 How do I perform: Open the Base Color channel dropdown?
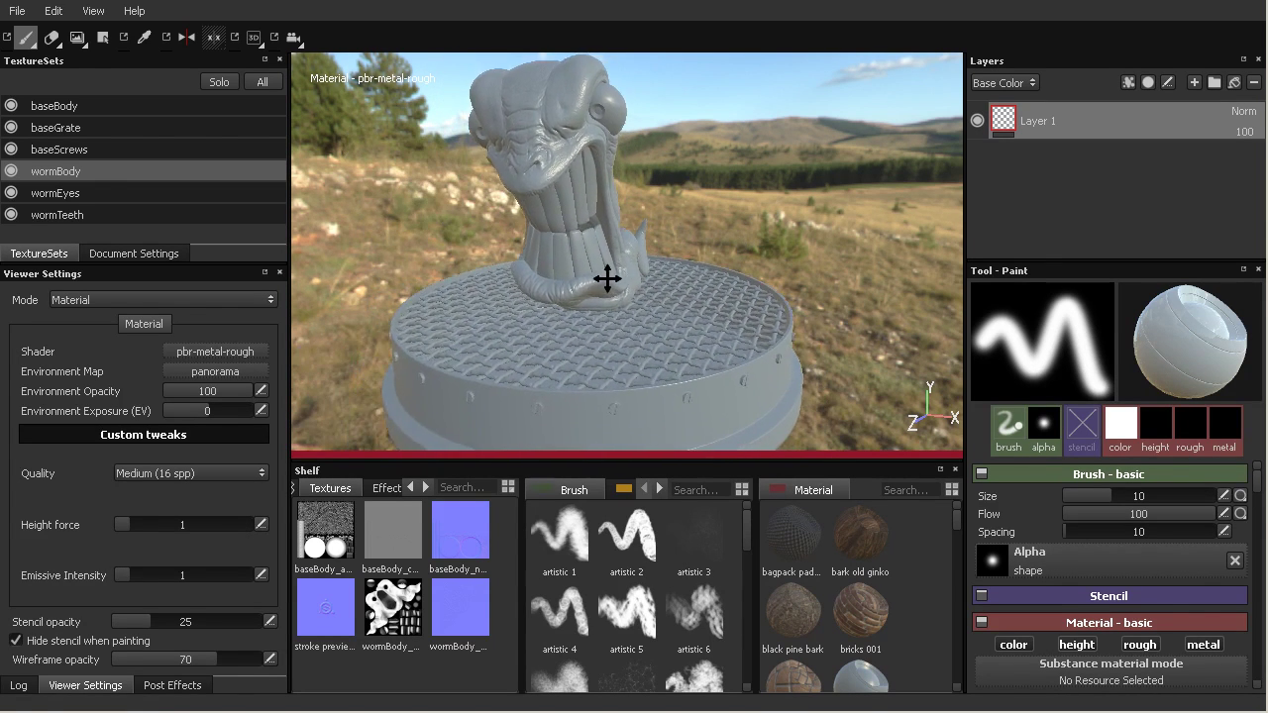tap(1004, 83)
